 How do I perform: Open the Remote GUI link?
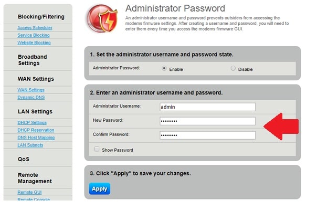(x=29, y=193)
